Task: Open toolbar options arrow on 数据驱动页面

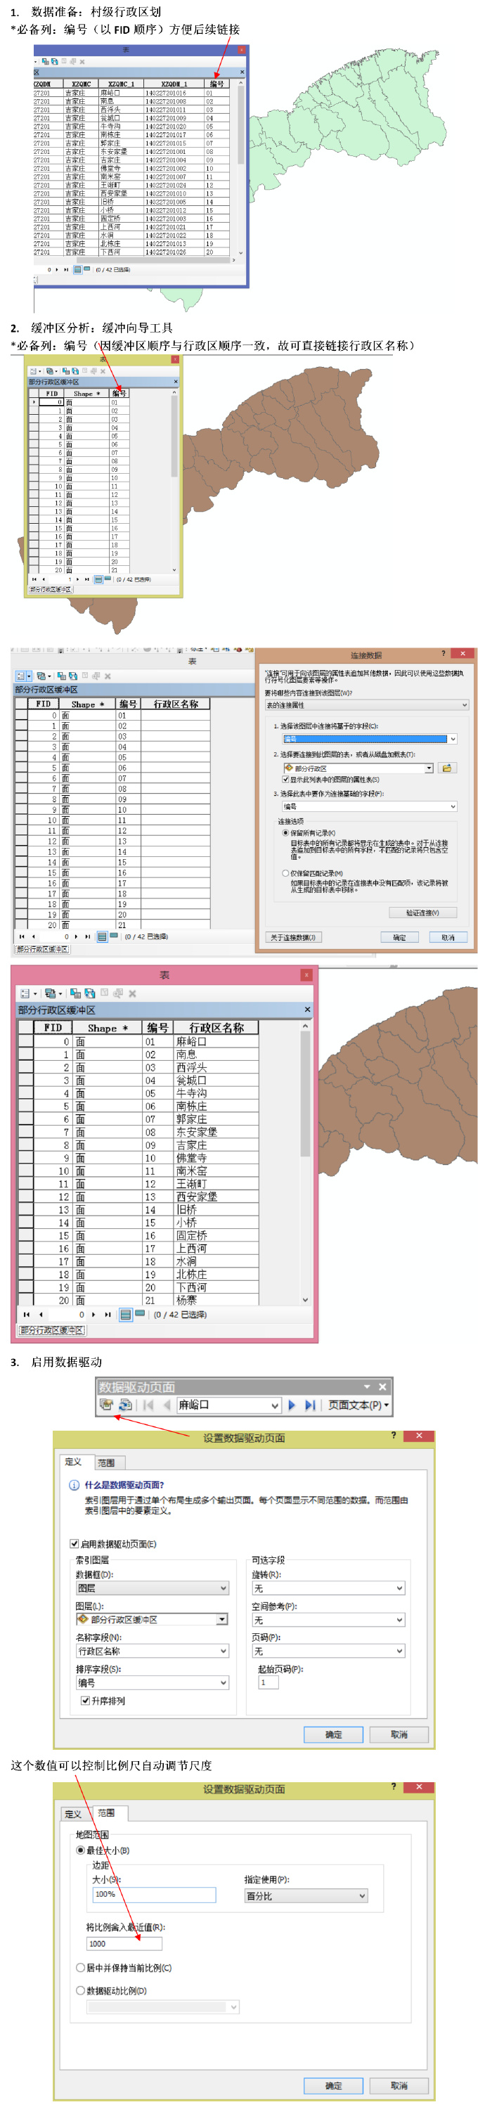Action: pyautogui.click(x=366, y=1386)
